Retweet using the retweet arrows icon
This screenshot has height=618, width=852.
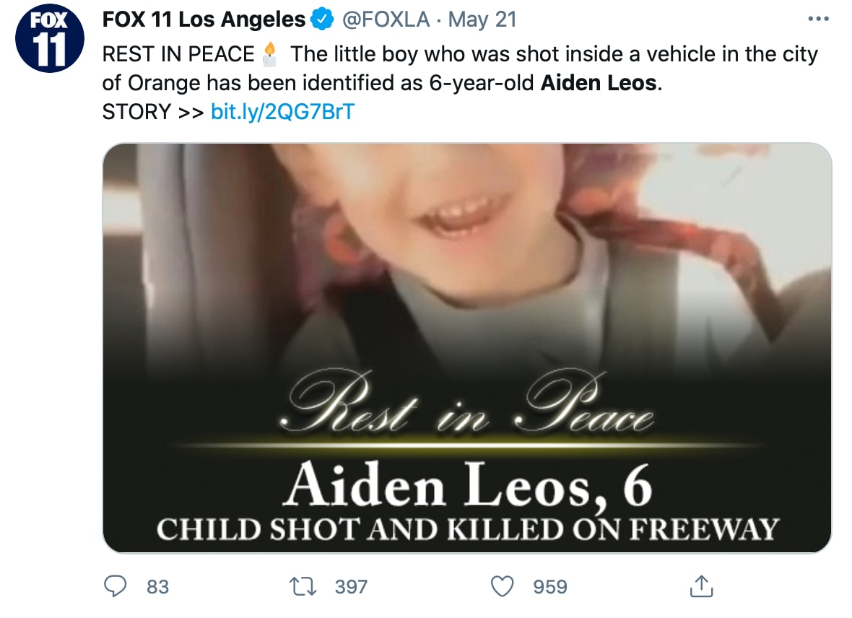coord(303,586)
